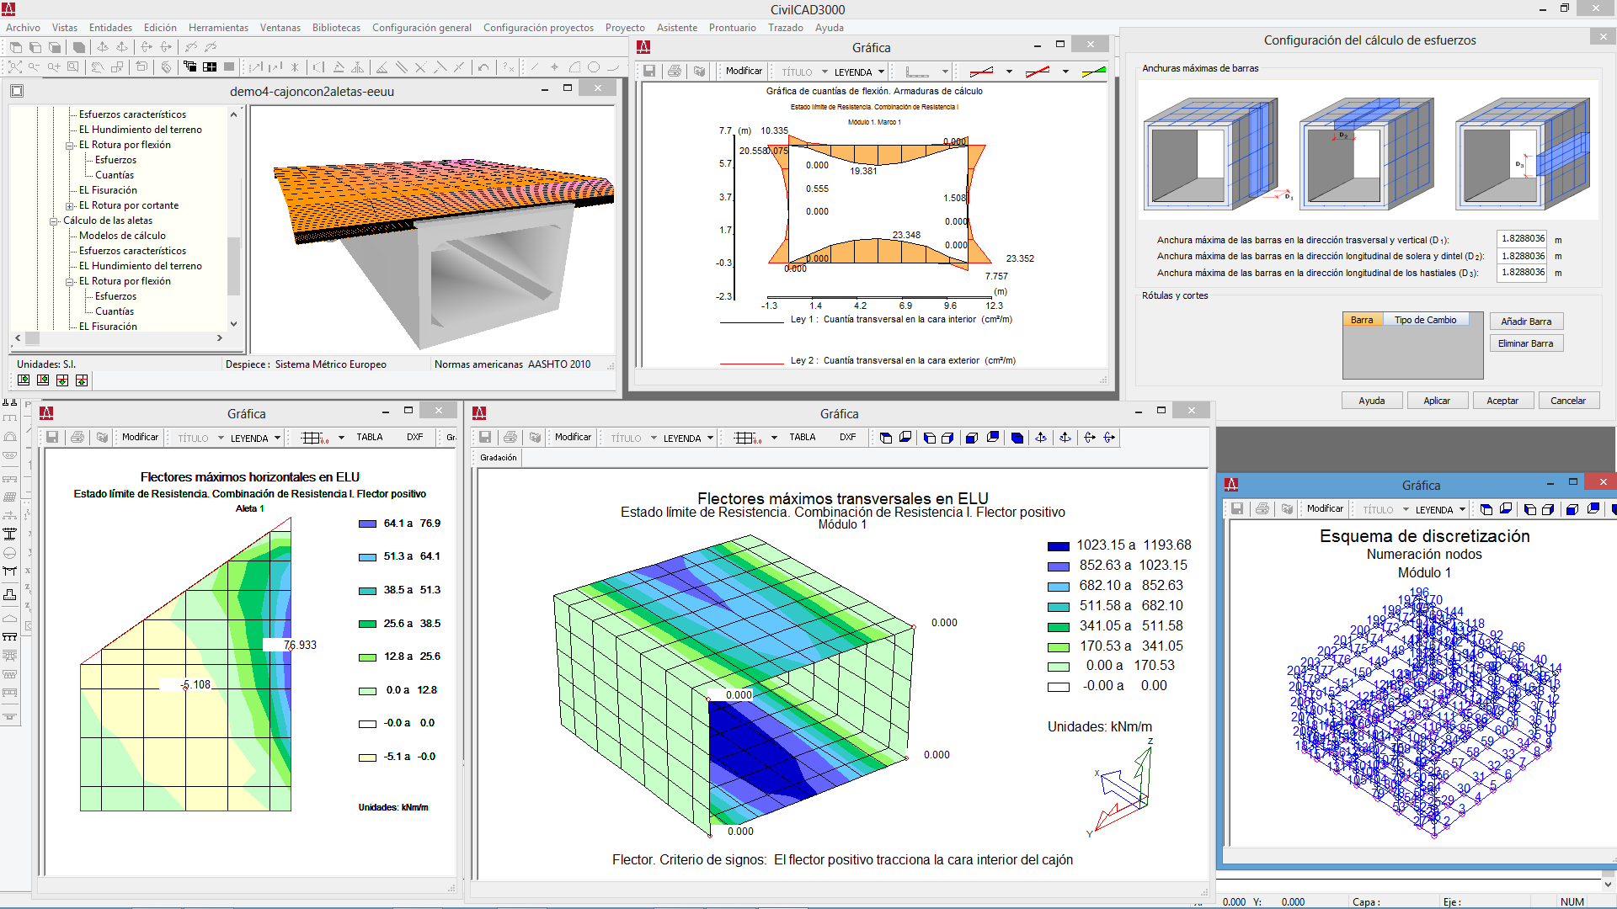1617x909 pixels.
Task: Click the Añadir Barra button
Action: click(x=1526, y=322)
